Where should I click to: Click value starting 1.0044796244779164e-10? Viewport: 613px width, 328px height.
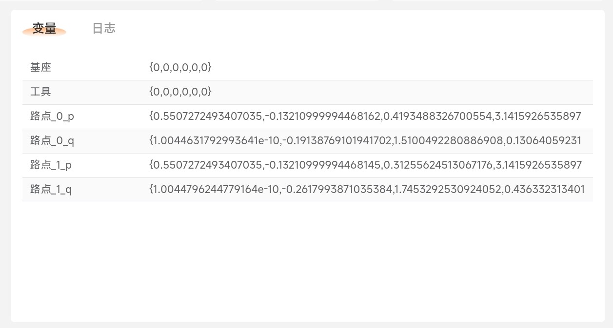(367, 190)
